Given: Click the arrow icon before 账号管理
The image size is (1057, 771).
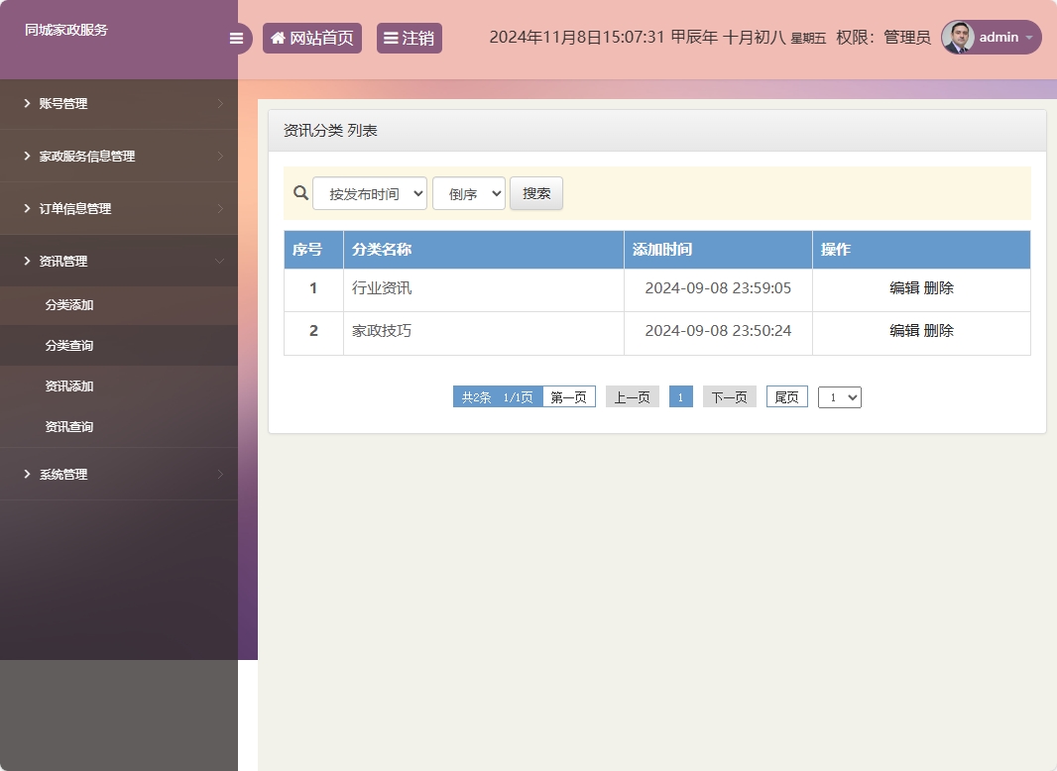Looking at the screenshot, I should click(x=24, y=103).
